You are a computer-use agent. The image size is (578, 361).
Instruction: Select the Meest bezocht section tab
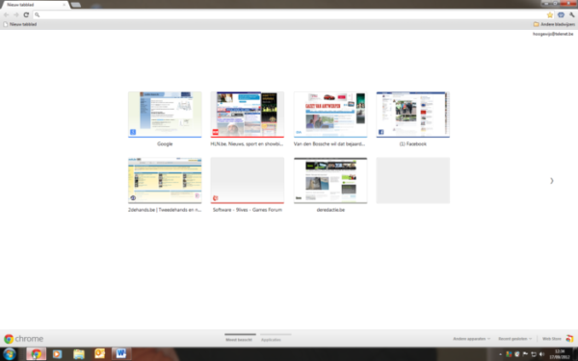tap(239, 340)
